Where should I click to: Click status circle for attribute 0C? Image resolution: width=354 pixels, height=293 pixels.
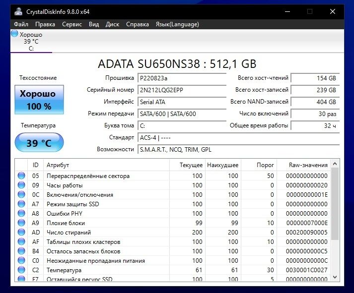click(21, 194)
